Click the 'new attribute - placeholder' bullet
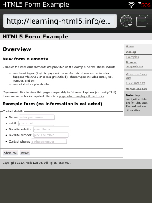Viewport: 152px width, 203px height. pos(31,85)
